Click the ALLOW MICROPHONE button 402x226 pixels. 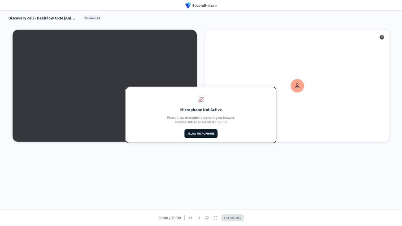[201, 133]
